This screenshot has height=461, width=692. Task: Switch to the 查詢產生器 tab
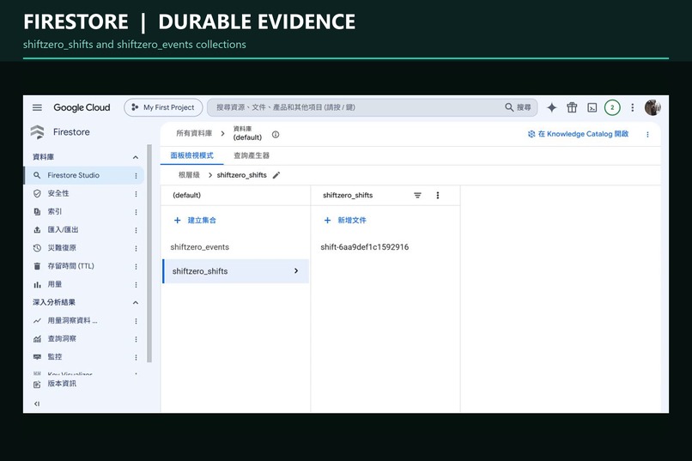click(x=251, y=155)
